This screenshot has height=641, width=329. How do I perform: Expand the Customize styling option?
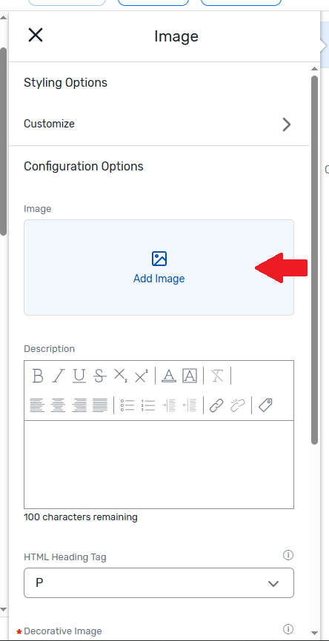click(159, 124)
